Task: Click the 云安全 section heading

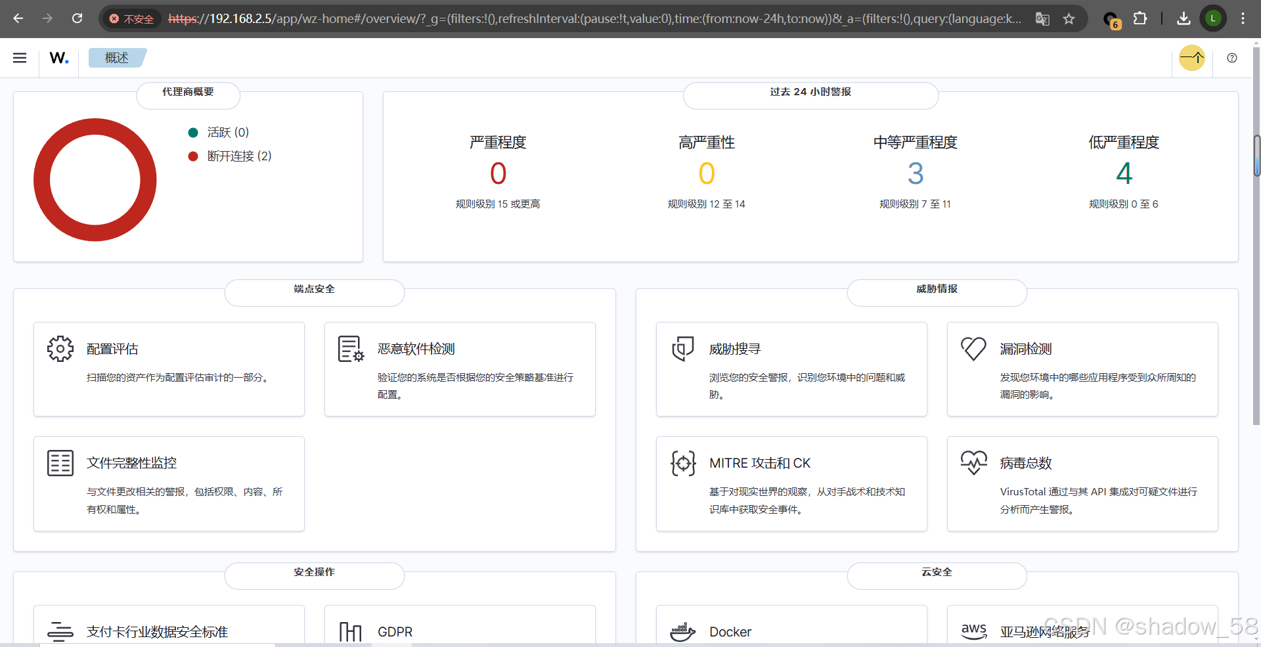Action: (x=937, y=572)
